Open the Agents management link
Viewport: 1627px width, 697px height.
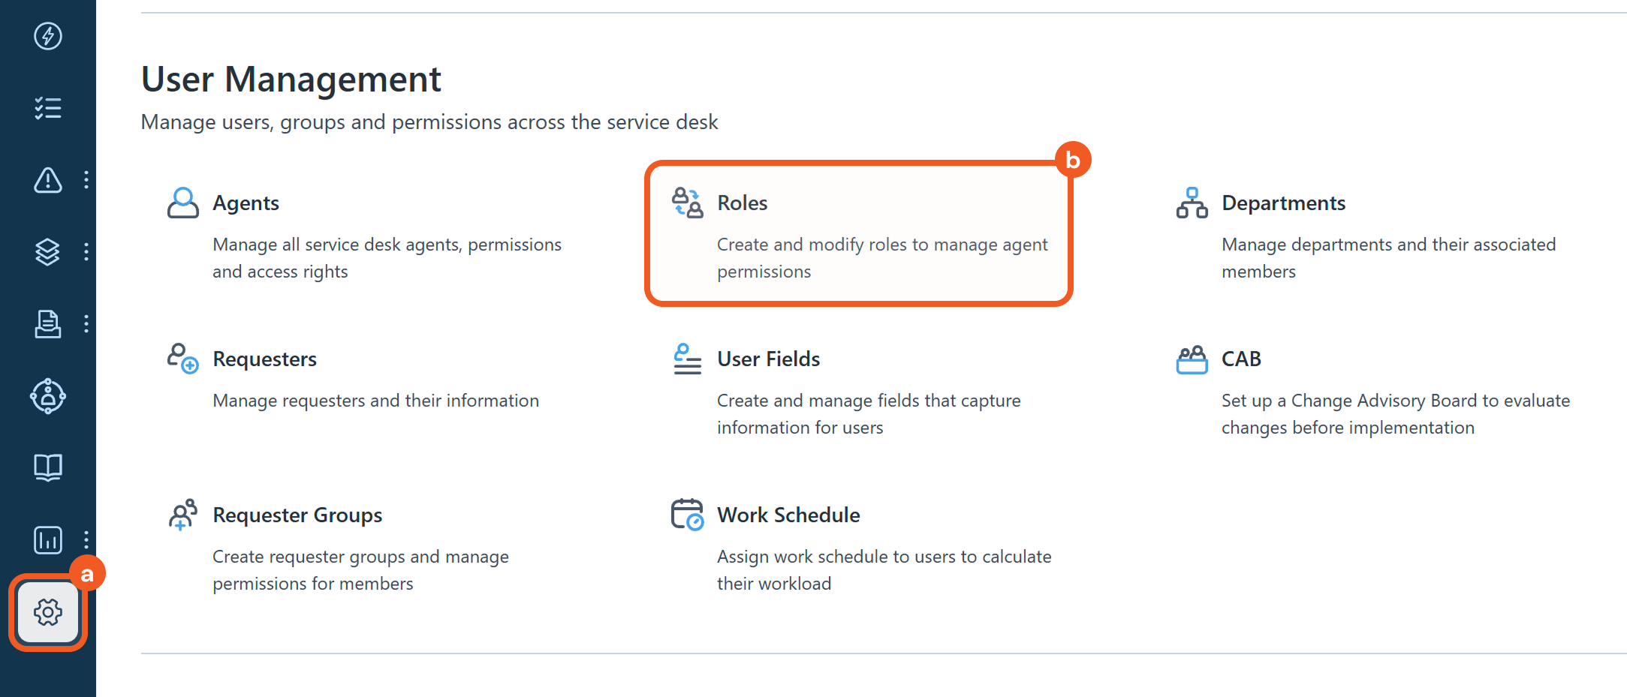pos(246,203)
